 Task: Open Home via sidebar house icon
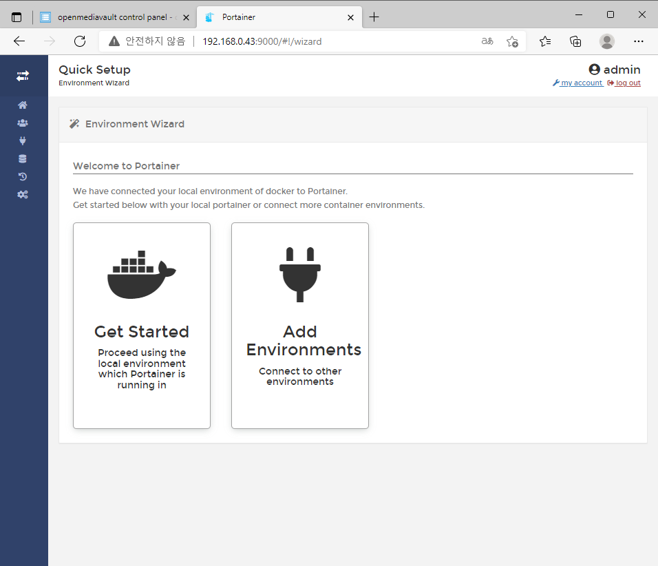[x=23, y=105]
